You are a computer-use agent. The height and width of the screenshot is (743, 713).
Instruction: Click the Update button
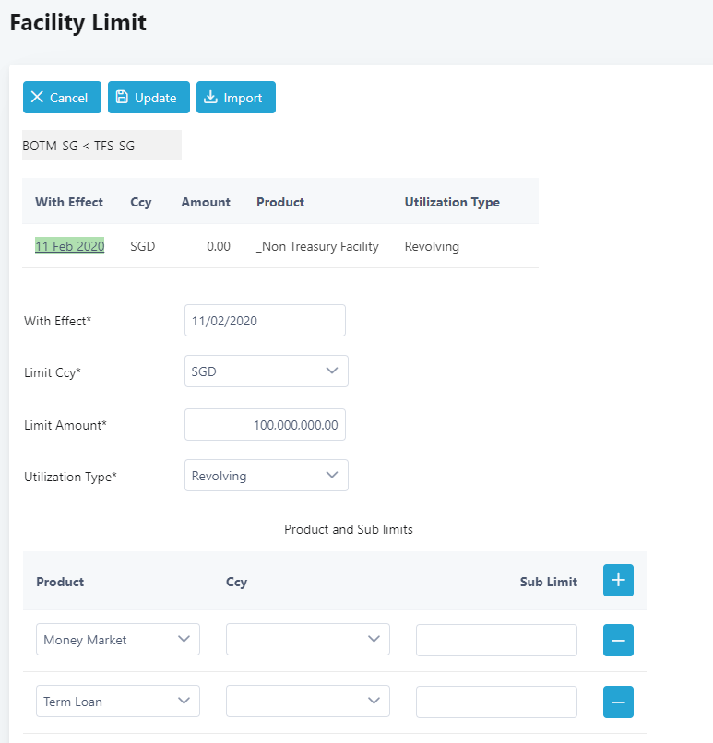pyautogui.click(x=149, y=98)
